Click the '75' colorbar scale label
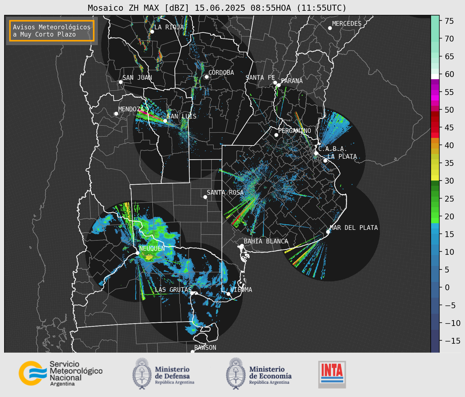 pos(449,21)
